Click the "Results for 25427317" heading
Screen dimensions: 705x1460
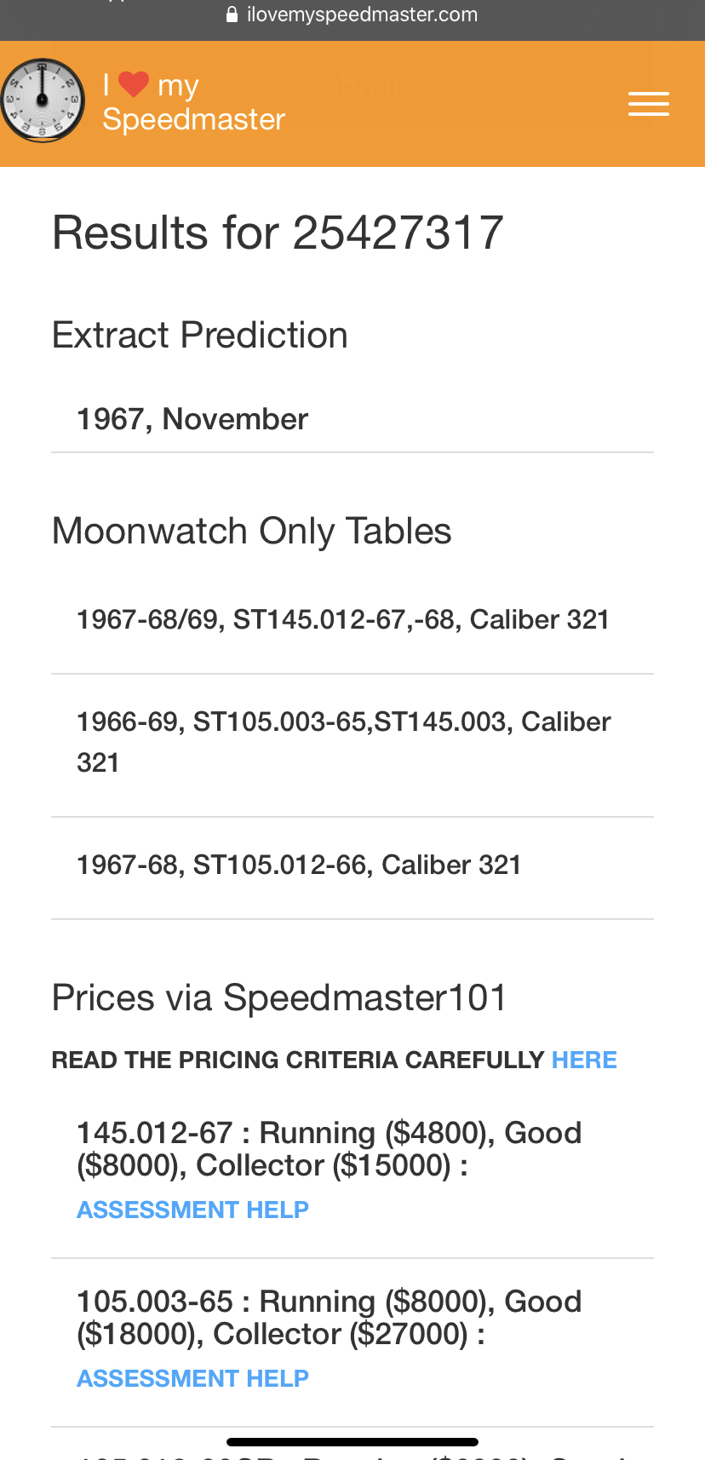tap(278, 233)
